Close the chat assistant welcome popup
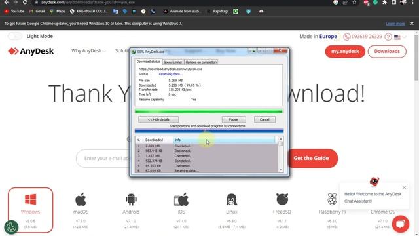 pos(404,187)
